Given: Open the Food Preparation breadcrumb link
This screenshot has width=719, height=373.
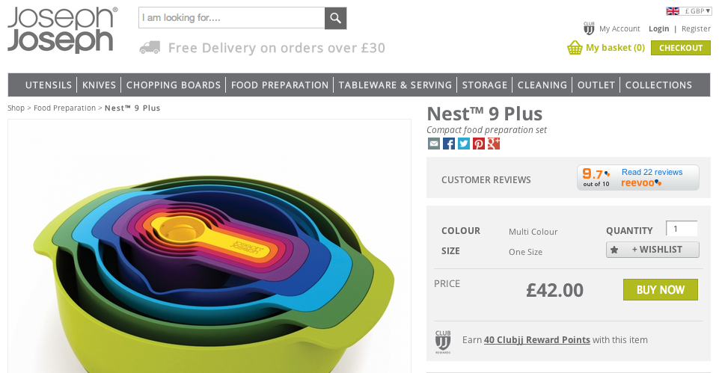Looking at the screenshot, I should point(64,108).
